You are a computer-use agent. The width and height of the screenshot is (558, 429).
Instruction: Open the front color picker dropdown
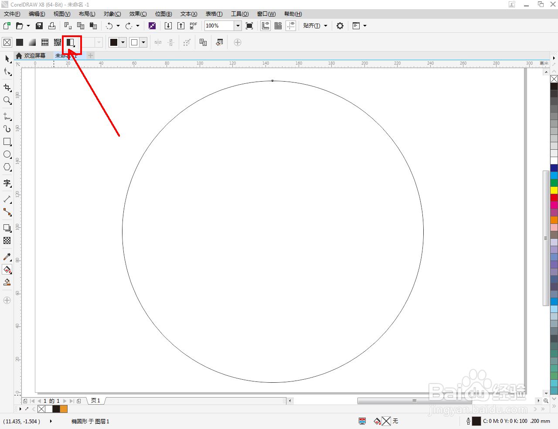click(x=123, y=42)
